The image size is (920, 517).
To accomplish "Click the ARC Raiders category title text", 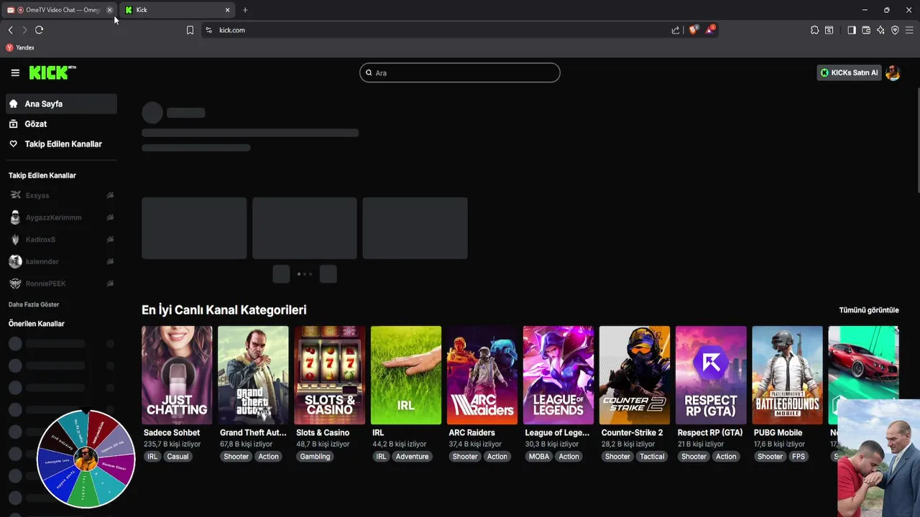I will click(x=471, y=433).
